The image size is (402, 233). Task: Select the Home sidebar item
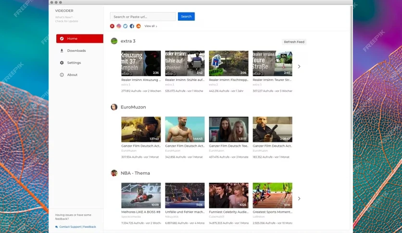[x=80, y=39]
